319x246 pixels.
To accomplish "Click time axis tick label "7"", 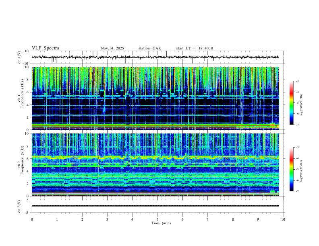I will (x=208, y=219).
